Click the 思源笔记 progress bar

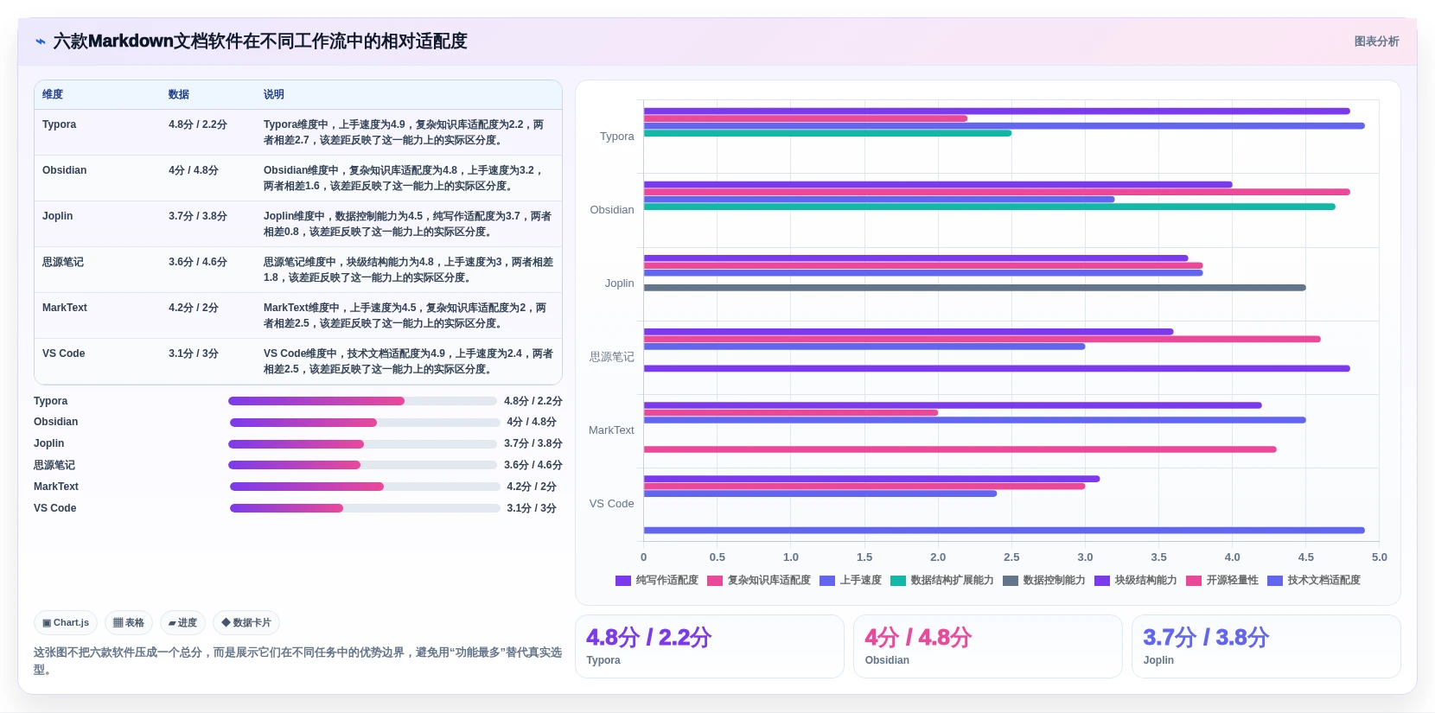pos(362,465)
